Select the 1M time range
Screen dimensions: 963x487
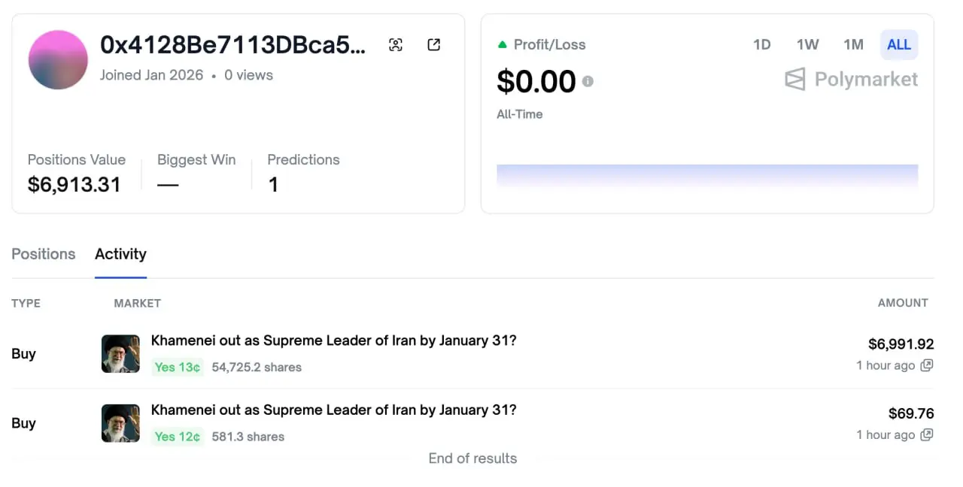[x=853, y=45]
